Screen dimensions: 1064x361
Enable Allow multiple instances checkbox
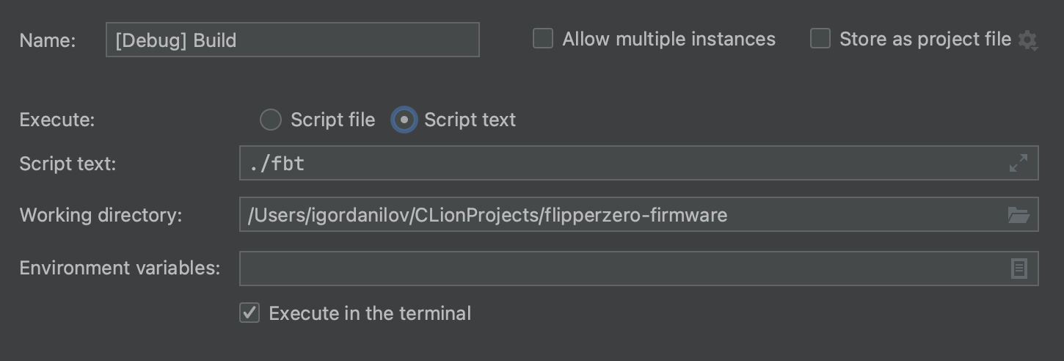coord(543,39)
